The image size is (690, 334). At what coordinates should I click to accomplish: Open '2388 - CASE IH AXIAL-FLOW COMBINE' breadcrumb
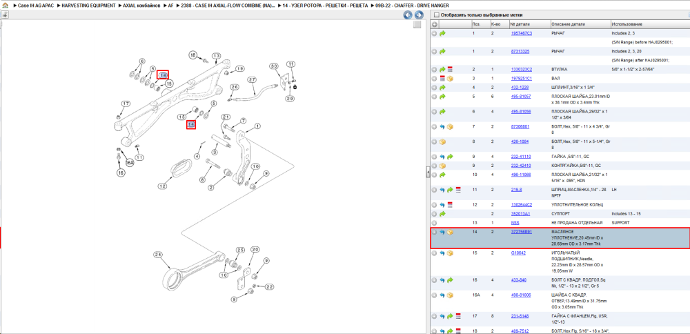pyautogui.click(x=228, y=6)
